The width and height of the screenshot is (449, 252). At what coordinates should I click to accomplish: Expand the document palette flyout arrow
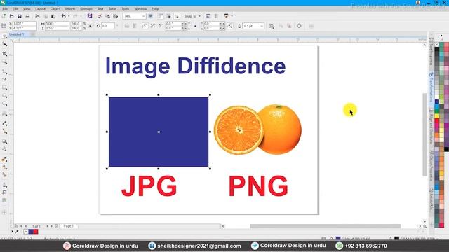(13, 232)
